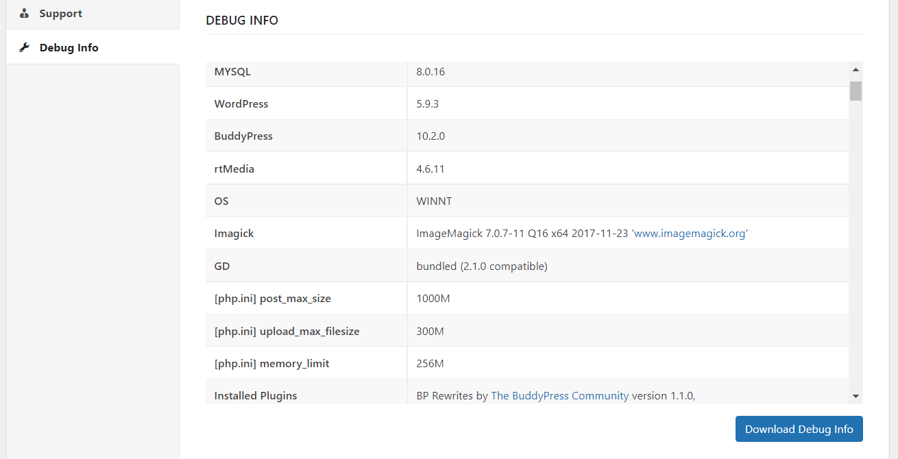898x459 pixels.
Task: Click the OS value WINNT
Action: pyautogui.click(x=434, y=201)
